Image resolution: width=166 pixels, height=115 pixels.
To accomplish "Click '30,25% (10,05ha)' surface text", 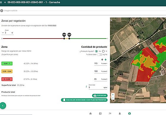I will click(31, 71).
